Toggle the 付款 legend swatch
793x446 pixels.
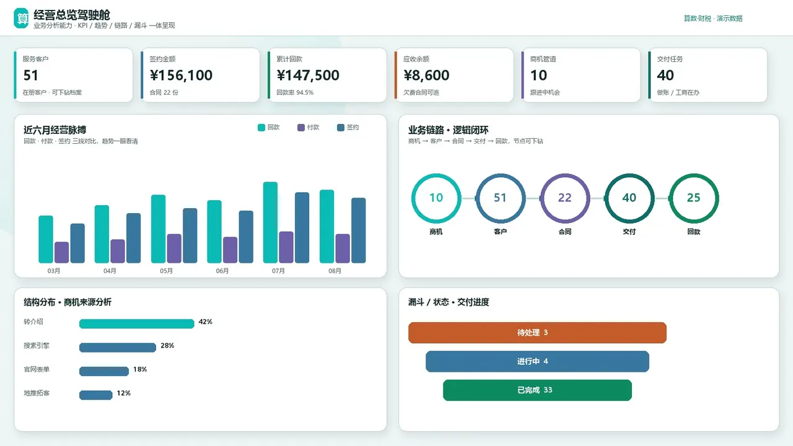coord(301,128)
